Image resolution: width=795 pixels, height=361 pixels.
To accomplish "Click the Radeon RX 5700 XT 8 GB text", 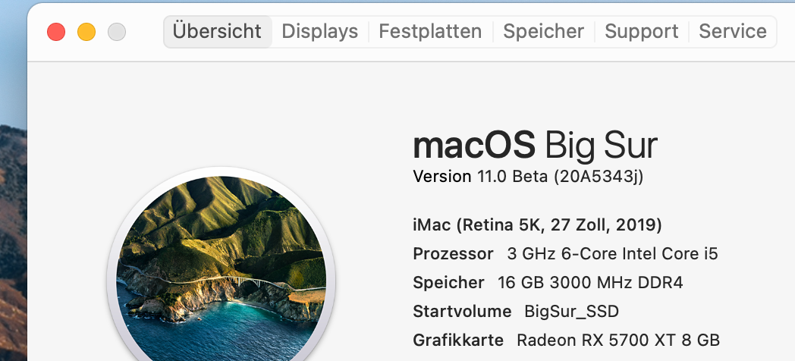I will pyautogui.click(x=617, y=341).
